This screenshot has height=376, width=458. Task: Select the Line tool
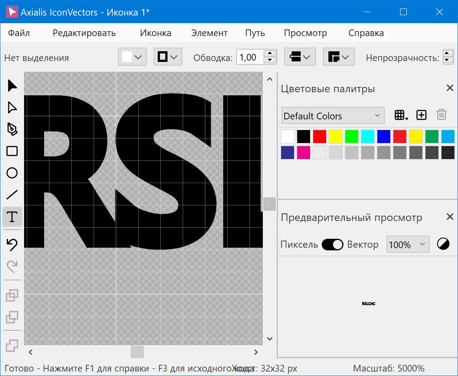tap(12, 195)
